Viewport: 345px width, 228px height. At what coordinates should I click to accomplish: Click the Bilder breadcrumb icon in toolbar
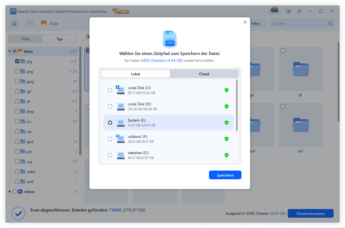pos(44,23)
